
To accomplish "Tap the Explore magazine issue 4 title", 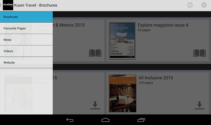I will [x=163, y=25].
